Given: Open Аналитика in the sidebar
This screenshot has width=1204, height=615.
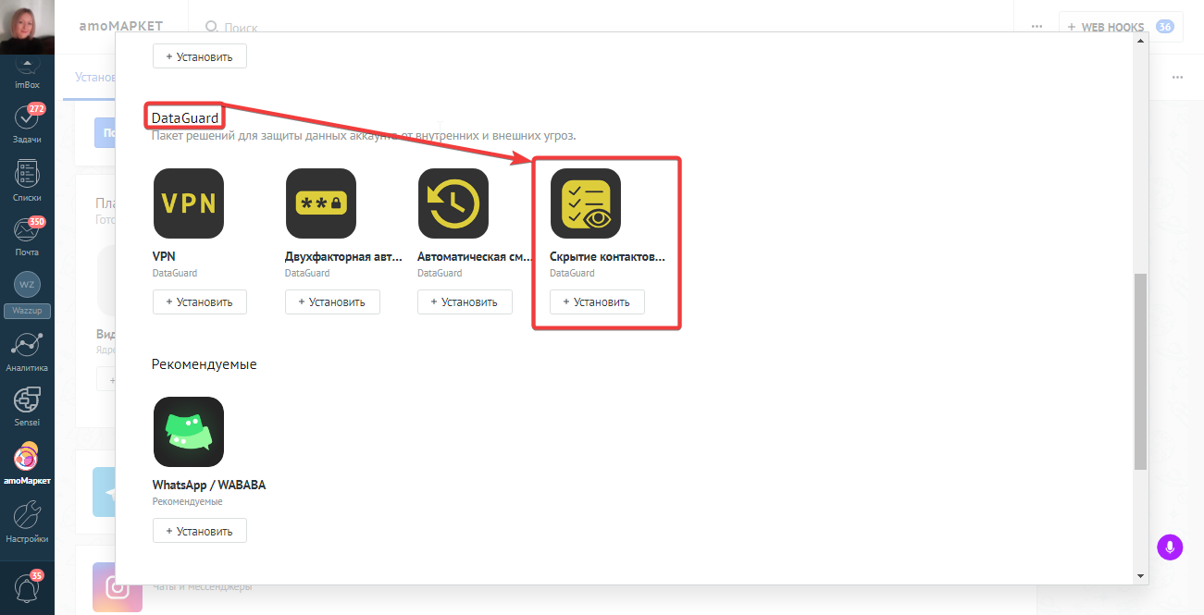Looking at the screenshot, I should point(27,352).
